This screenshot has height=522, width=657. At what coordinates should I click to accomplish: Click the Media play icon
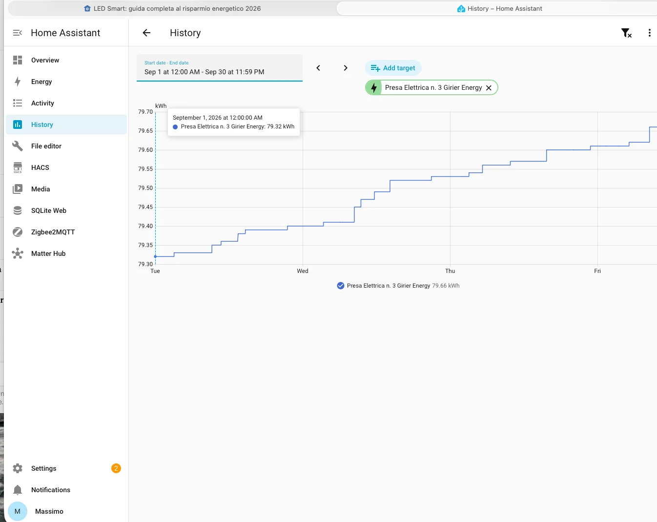pos(18,189)
